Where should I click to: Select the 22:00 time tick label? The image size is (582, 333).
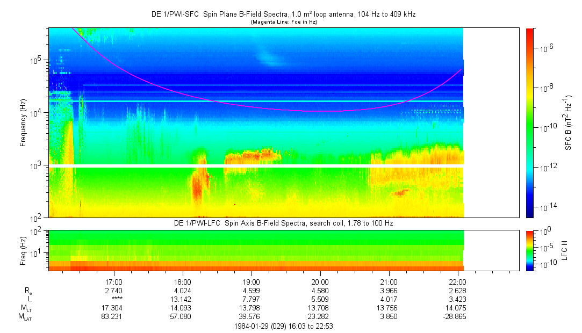[x=458, y=282]
